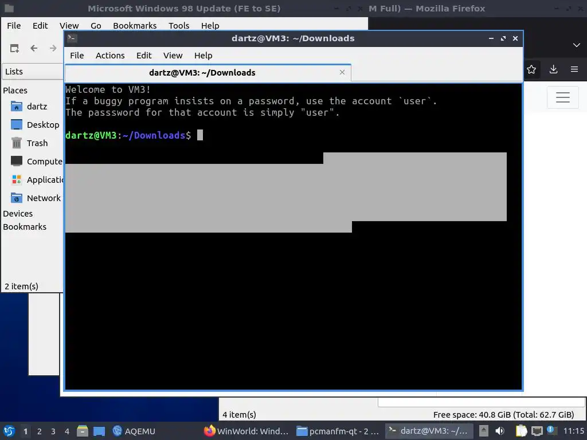Click the folder icon in the top window title bar
587x440 pixels.
pyautogui.click(x=9, y=8)
